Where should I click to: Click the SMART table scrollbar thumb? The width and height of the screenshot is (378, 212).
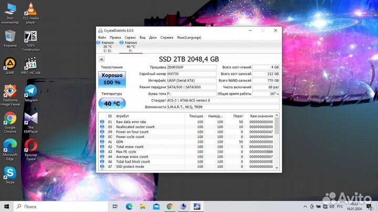tap(277, 125)
